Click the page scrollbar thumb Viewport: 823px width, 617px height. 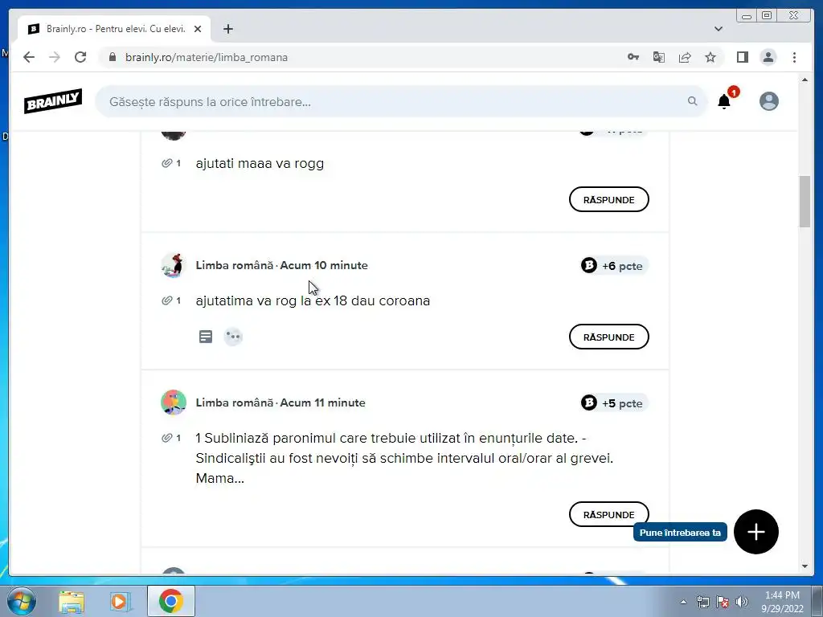pos(805,202)
